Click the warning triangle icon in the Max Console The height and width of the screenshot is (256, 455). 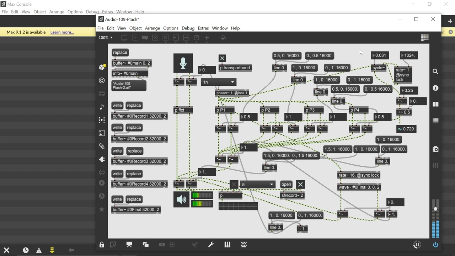pos(39,250)
